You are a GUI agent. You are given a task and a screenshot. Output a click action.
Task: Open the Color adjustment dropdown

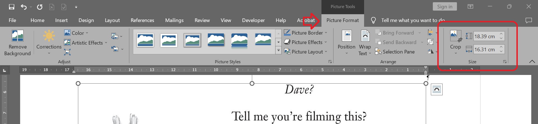76,33
